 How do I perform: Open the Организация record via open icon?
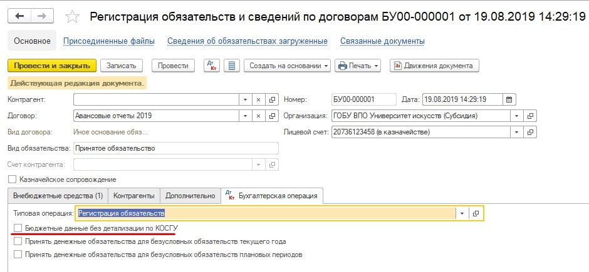tap(530, 116)
